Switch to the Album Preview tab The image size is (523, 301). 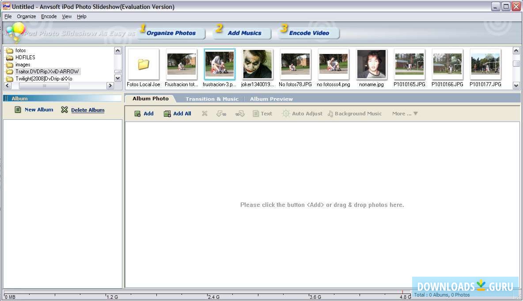271,99
